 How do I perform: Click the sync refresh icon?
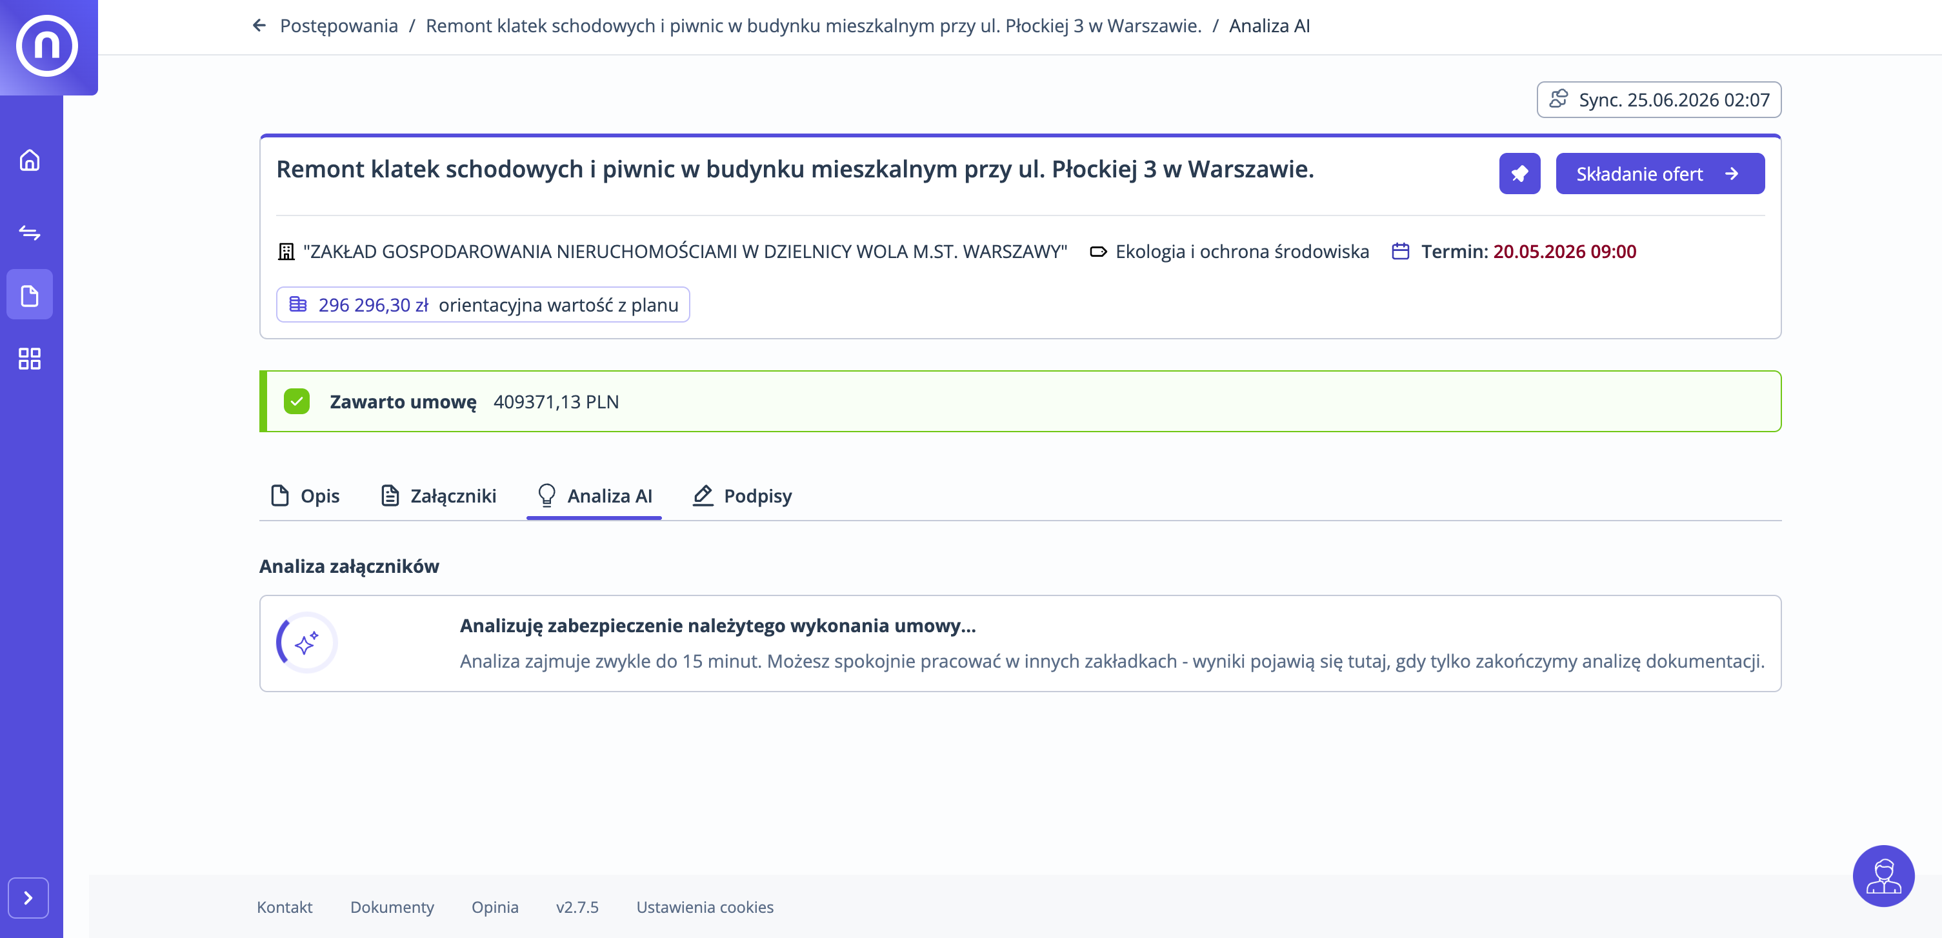click(1558, 99)
